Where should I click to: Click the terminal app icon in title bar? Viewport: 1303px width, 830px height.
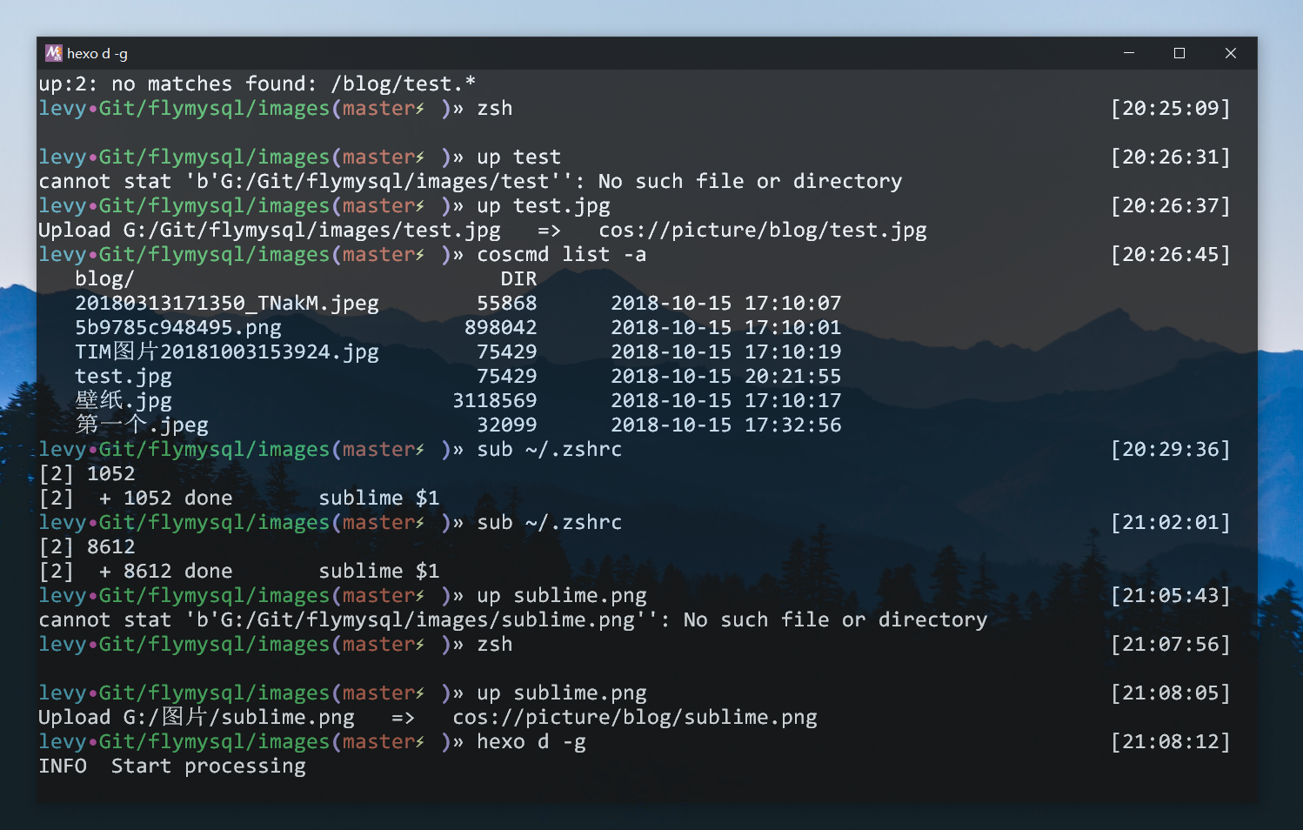tap(54, 53)
